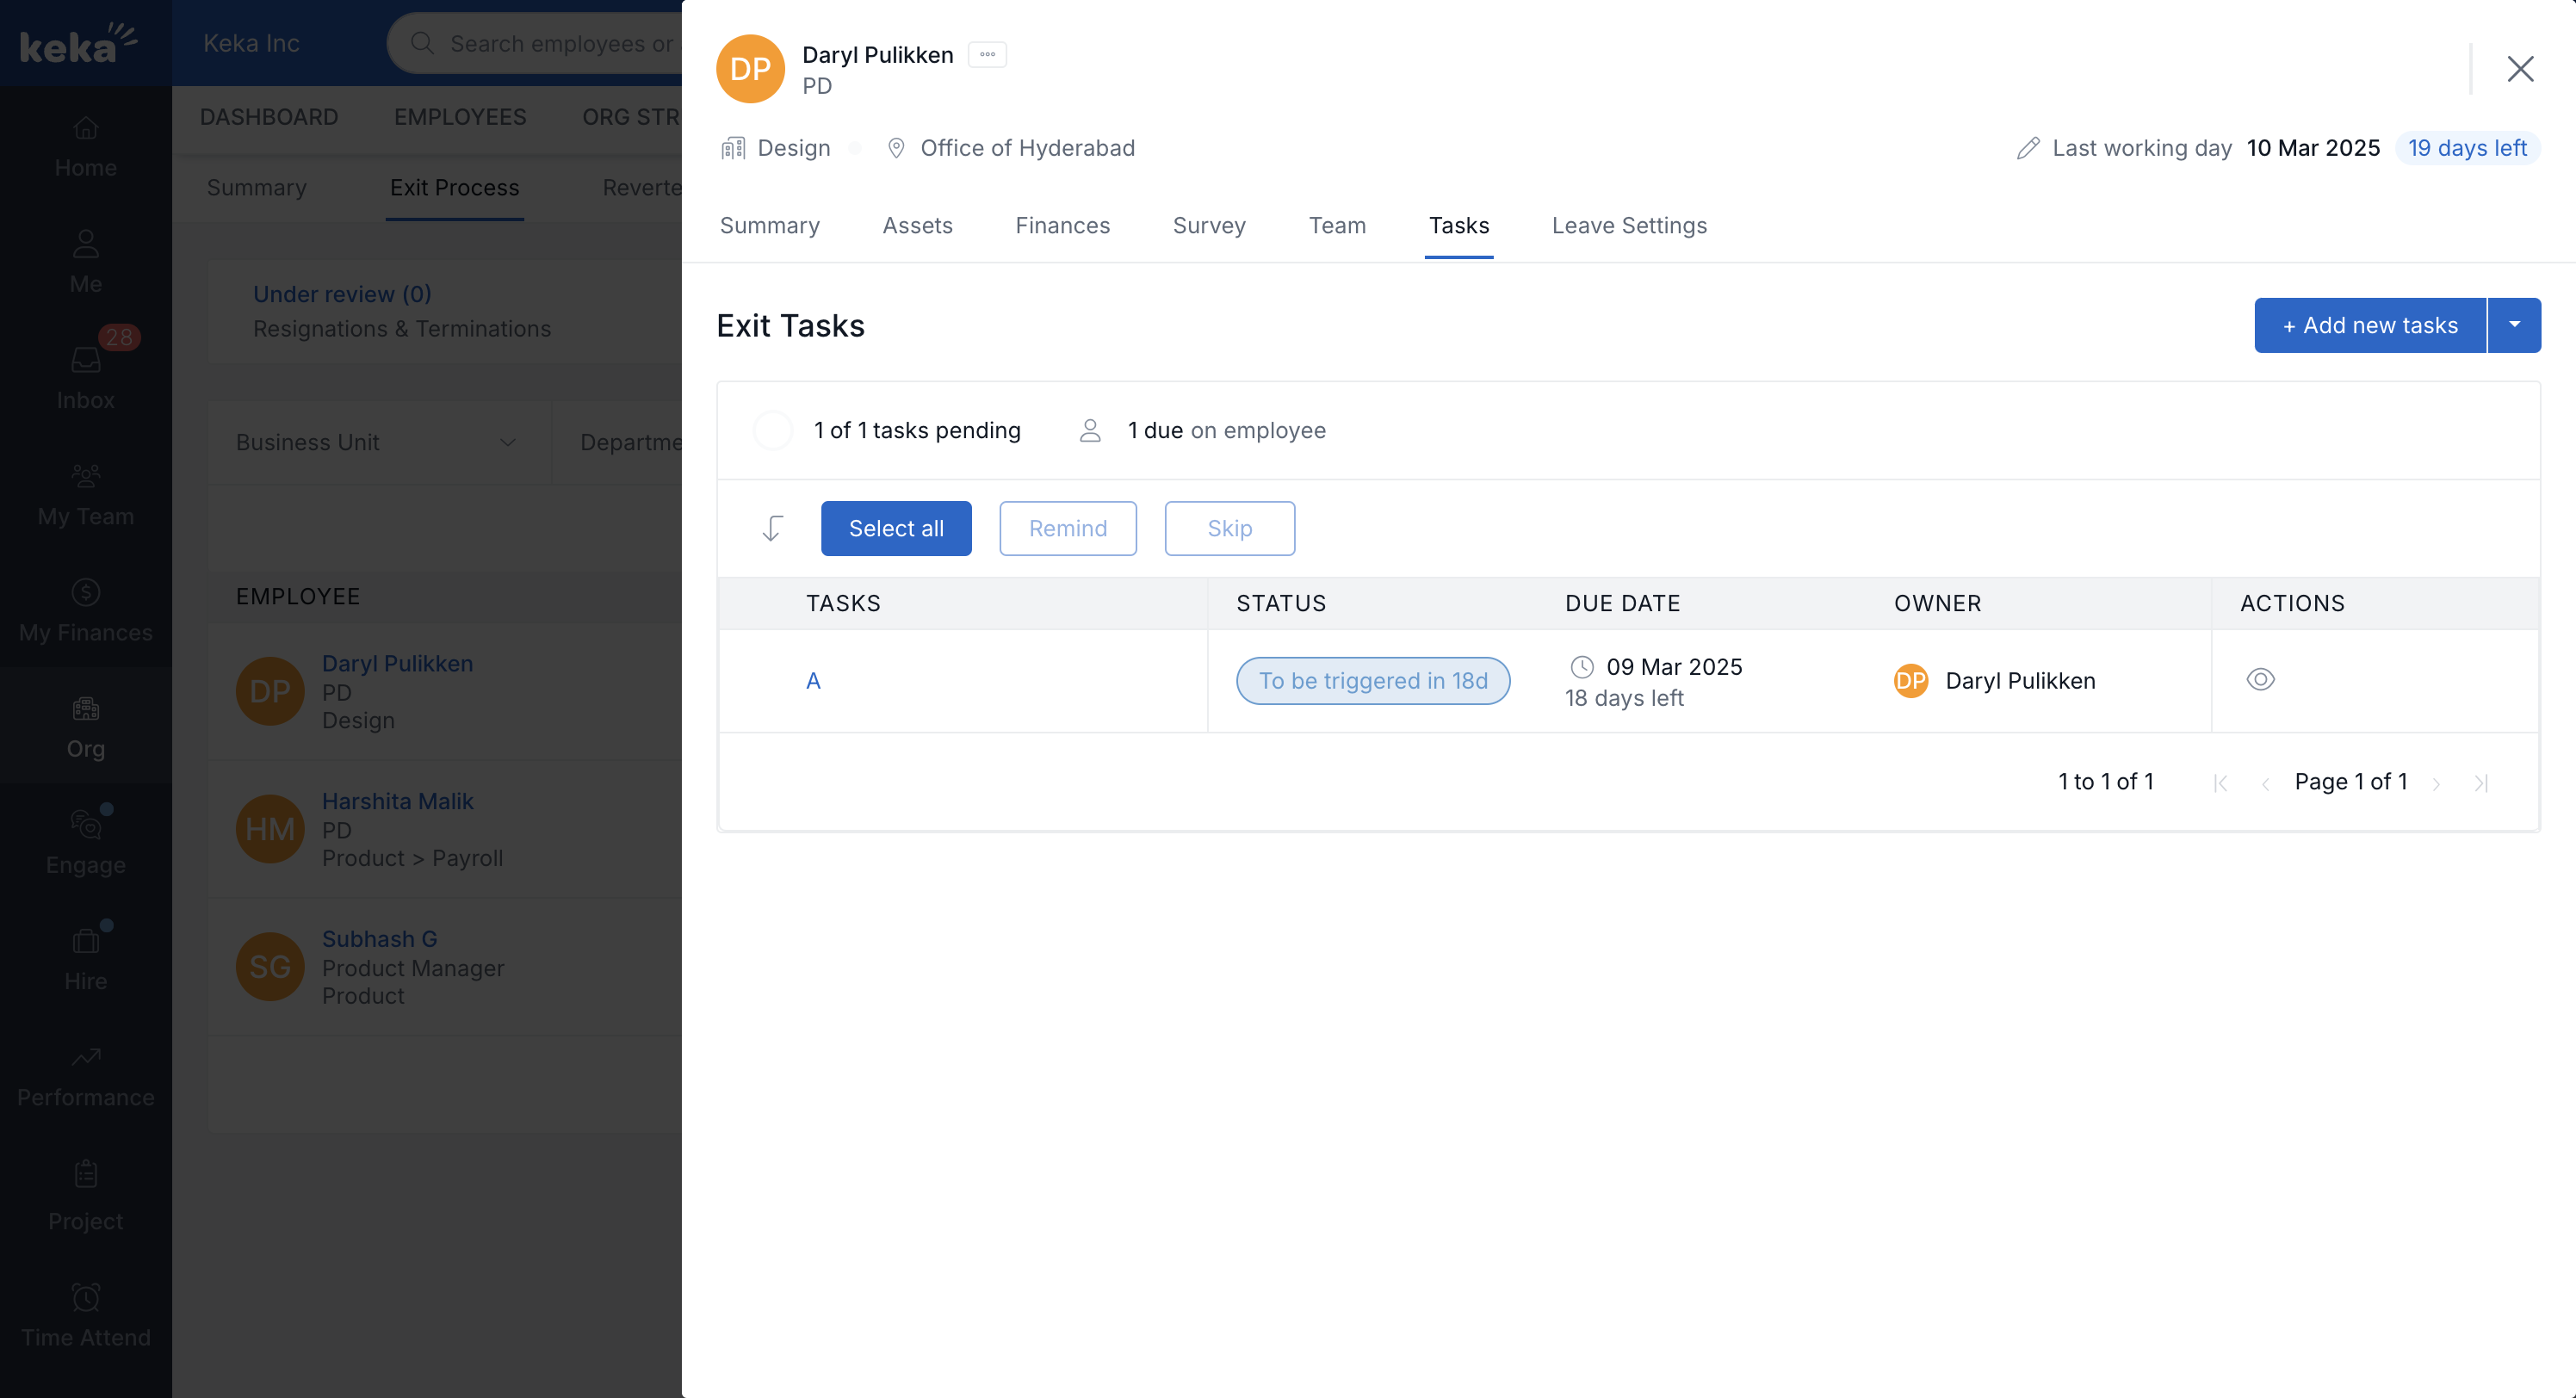Click the three-dots menu next to Daryl Pulikken
This screenshot has width=2576, height=1398.
click(987, 55)
